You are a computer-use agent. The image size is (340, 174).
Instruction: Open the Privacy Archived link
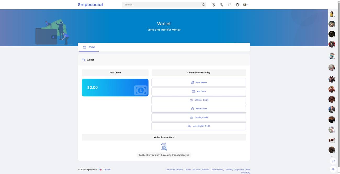pos(201,170)
